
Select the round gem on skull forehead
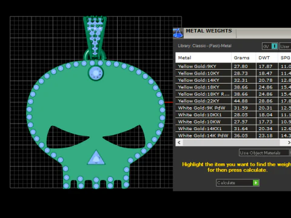pos(96,73)
